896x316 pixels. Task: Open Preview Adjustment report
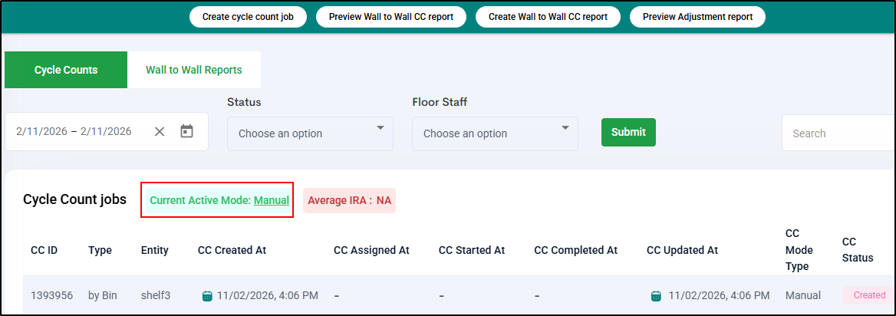pyautogui.click(x=697, y=16)
